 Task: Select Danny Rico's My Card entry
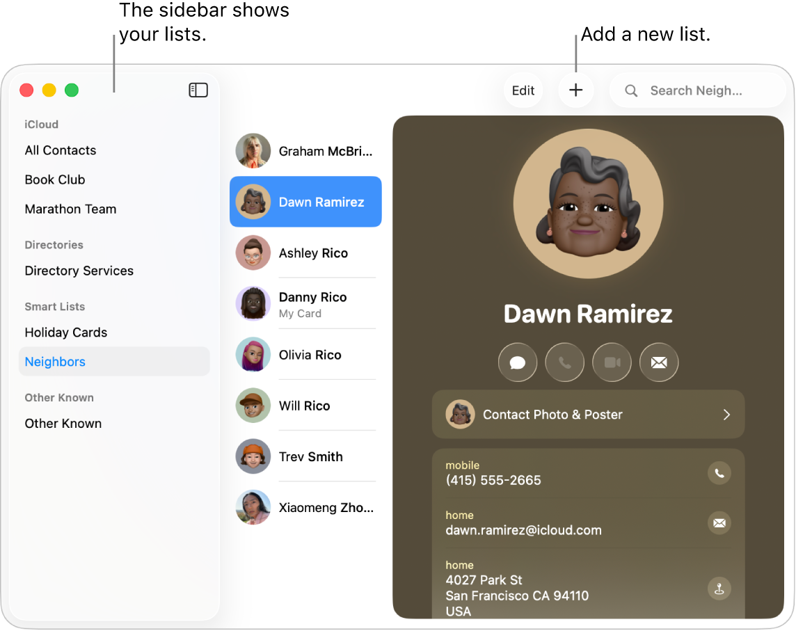click(x=312, y=304)
